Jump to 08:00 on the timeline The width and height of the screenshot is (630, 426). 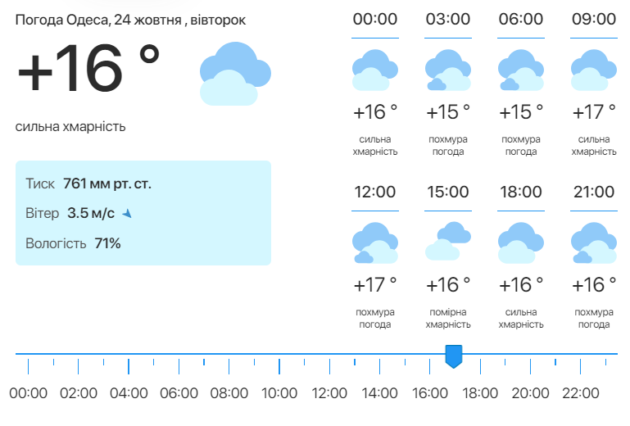pos(229,393)
